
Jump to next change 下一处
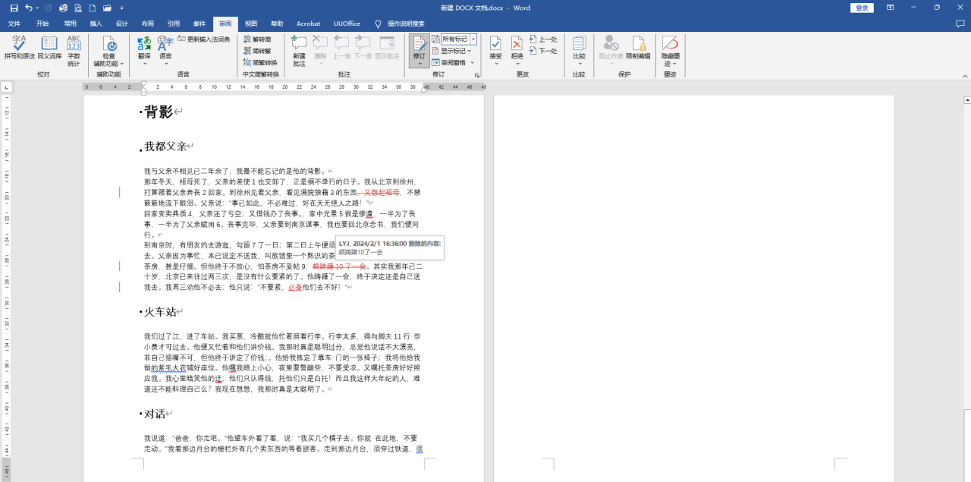point(543,51)
